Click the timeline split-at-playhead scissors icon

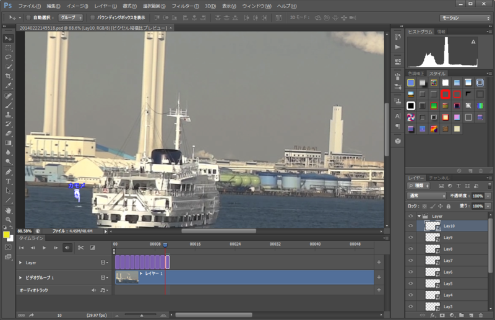pyautogui.click(x=81, y=248)
